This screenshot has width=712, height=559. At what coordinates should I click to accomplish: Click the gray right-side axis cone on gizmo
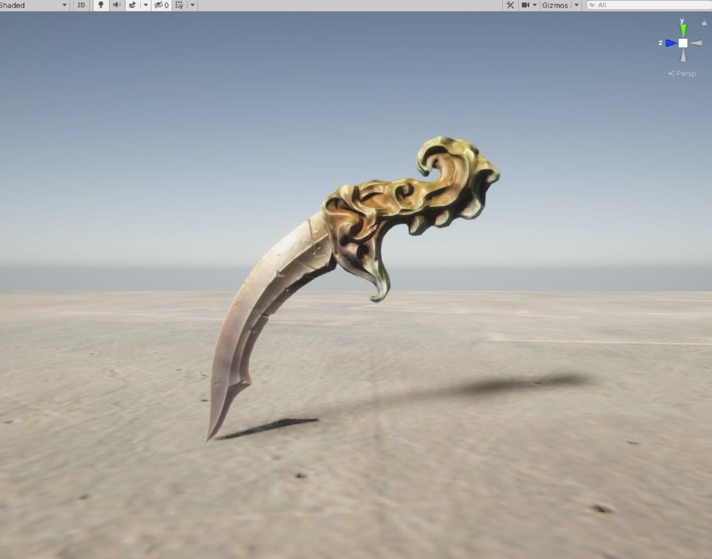(x=696, y=43)
